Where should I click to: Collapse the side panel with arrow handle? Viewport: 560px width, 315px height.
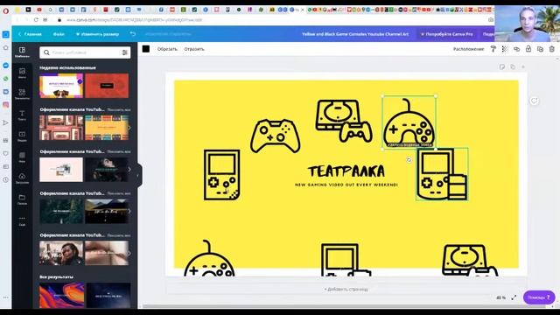tap(138, 175)
